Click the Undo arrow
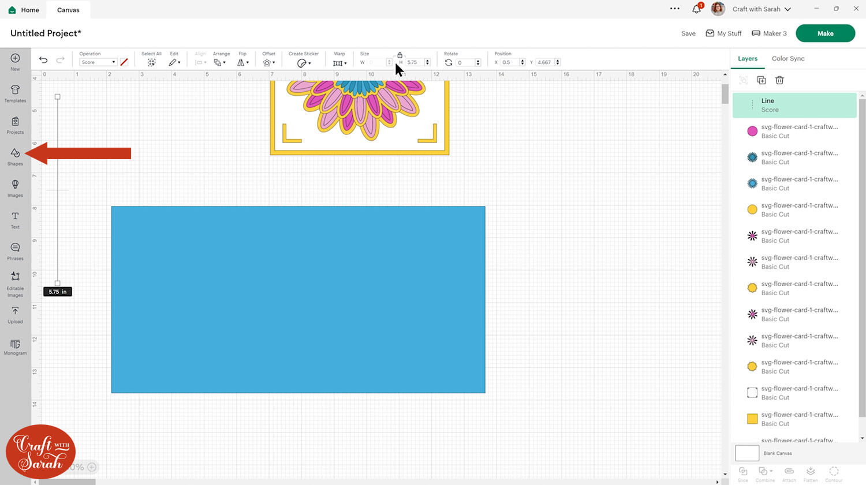866x485 pixels. [43, 60]
